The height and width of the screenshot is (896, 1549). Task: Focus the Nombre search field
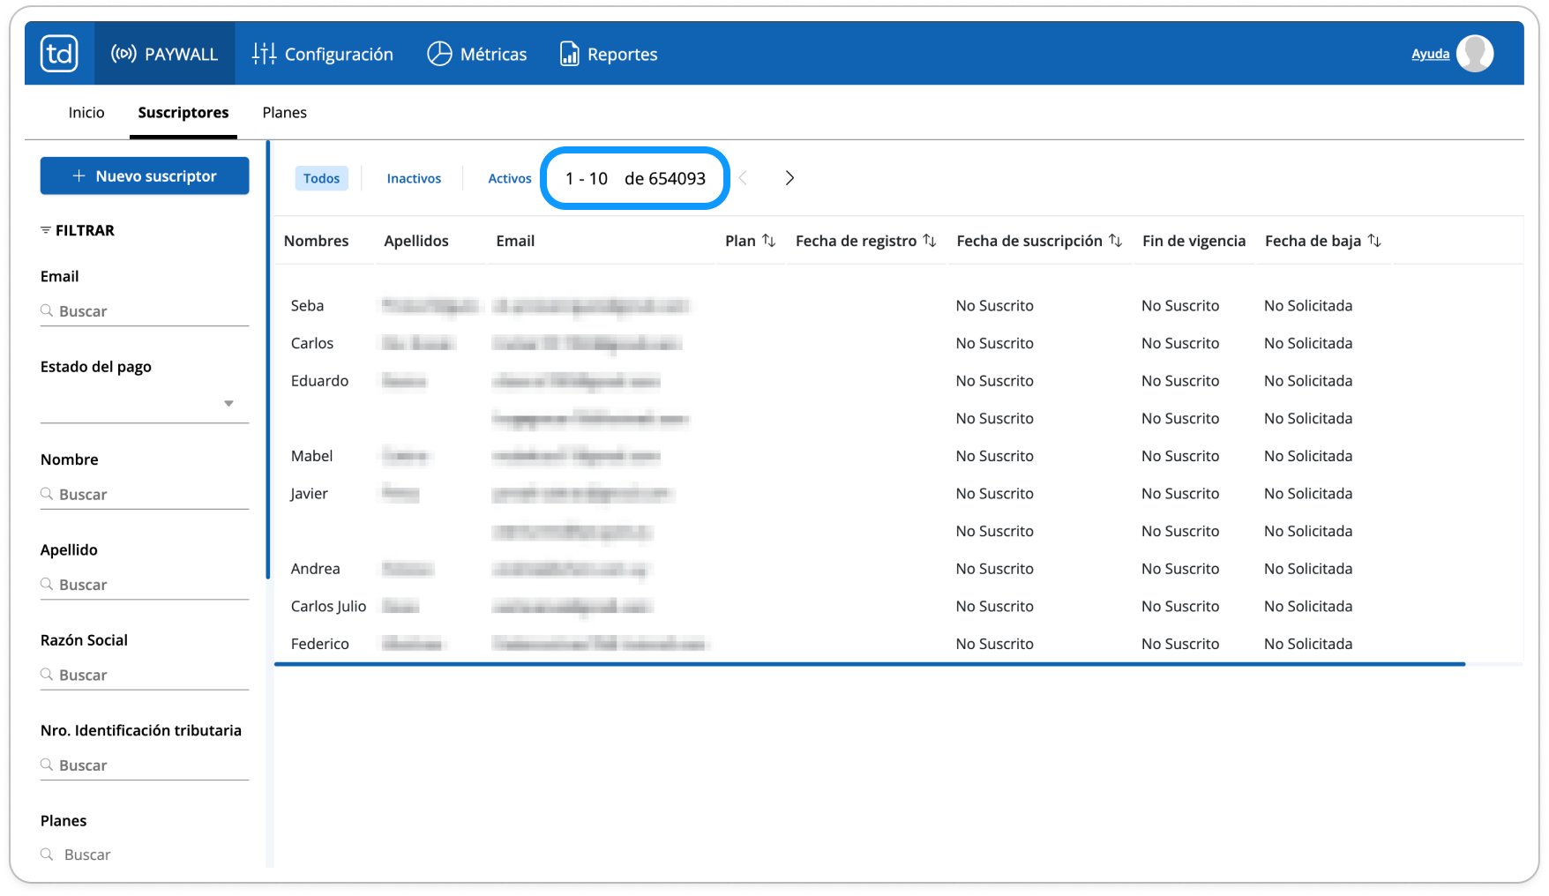(145, 495)
